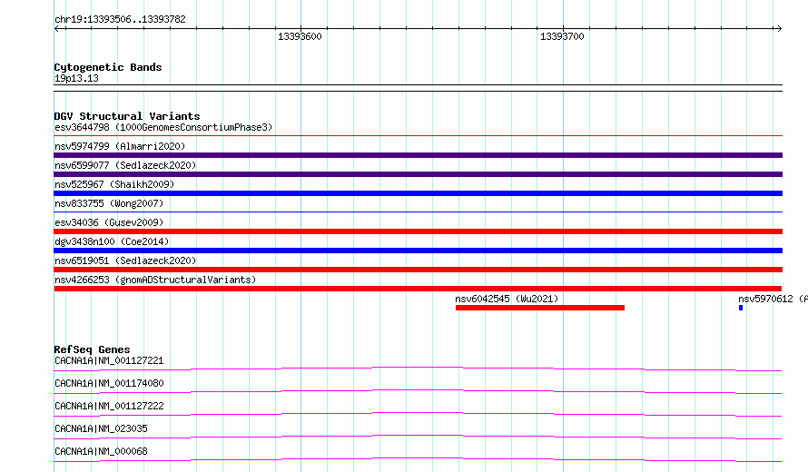808x472 pixels.
Task: Select transcript label CACNA1A|NM_001127222
Action: [109, 406]
